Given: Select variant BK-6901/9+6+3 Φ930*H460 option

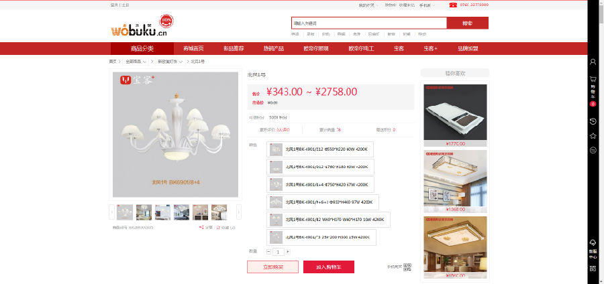Looking at the screenshot, I should pyautogui.click(x=323, y=202).
